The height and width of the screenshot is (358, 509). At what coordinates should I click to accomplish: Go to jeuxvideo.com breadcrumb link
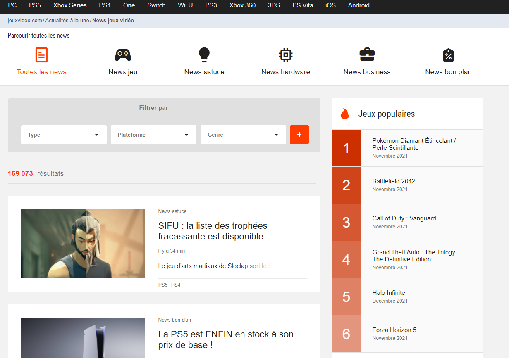pyautogui.click(x=25, y=21)
